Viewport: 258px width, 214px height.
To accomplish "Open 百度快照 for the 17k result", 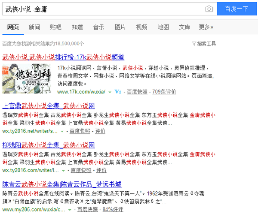I will coord(137,92).
